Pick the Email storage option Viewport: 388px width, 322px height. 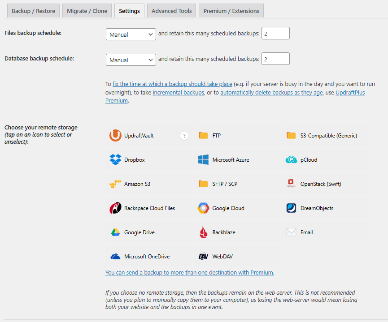[292, 232]
